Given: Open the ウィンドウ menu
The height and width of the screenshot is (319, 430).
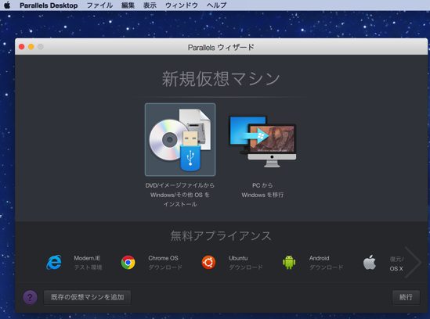Looking at the screenshot, I should [182, 5].
